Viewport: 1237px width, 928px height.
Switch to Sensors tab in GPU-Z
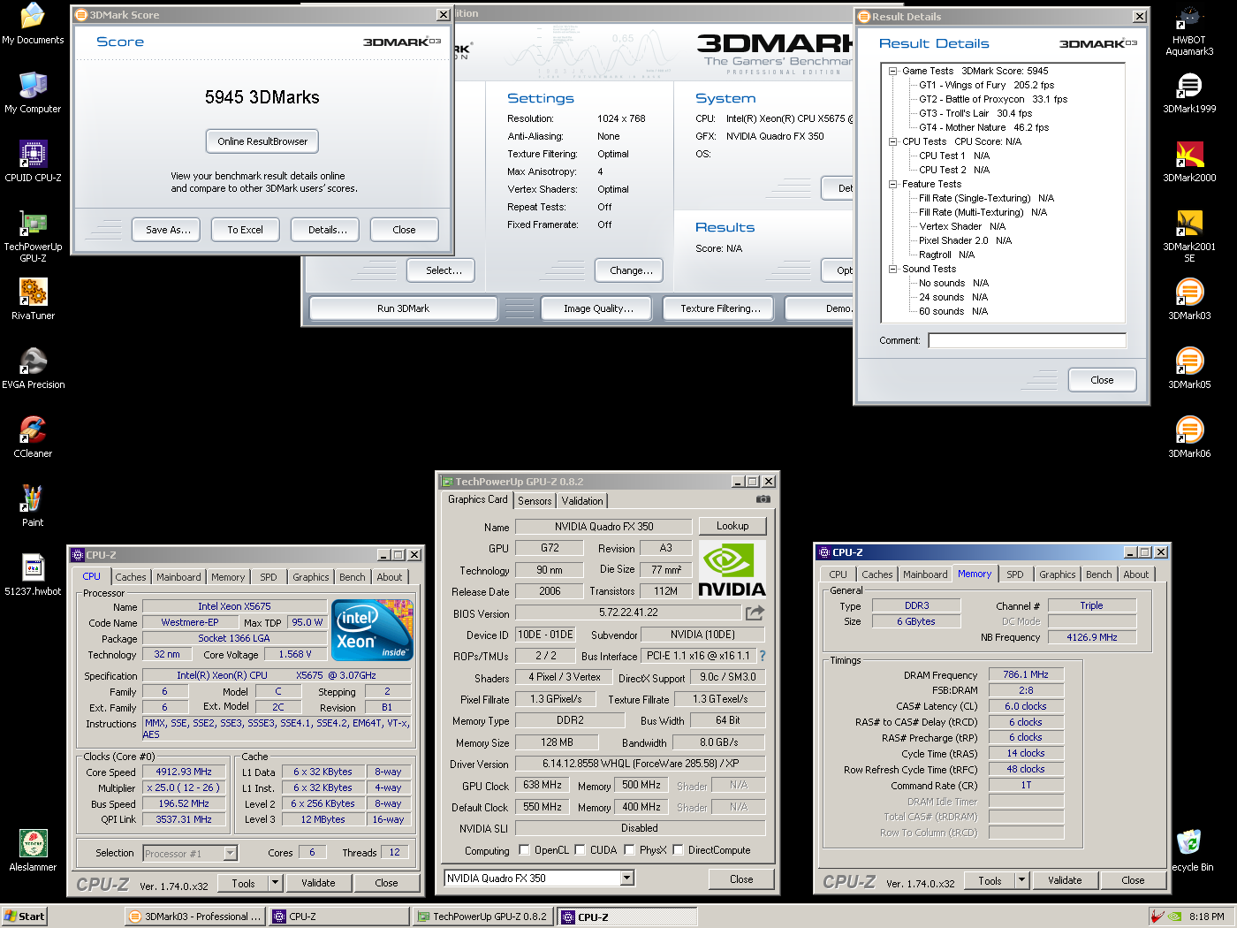tap(535, 501)
